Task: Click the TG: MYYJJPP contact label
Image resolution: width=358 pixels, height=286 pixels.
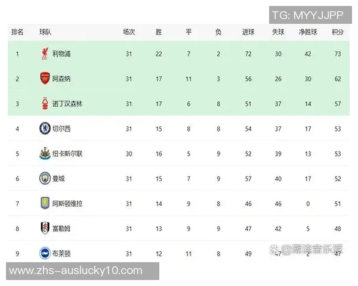Action: pyautogui.click(x=307, y=14)
